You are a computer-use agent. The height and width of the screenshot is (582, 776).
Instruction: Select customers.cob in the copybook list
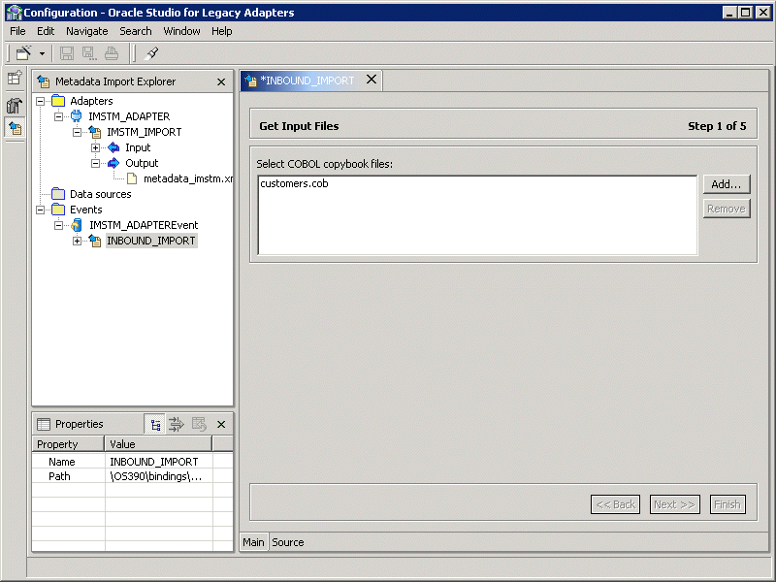point(294,183)
